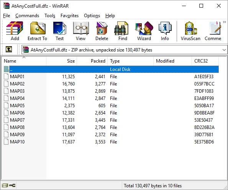Click CRC32 value 8D226B2A
Screen dimensions: 228x190
204,127
